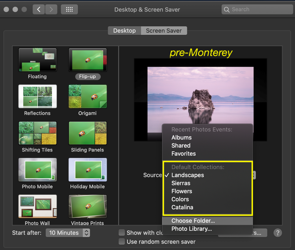Screen dimensions: 295x250
Task: Select Photo Library... menu item
Action: [x=207, y=229]
